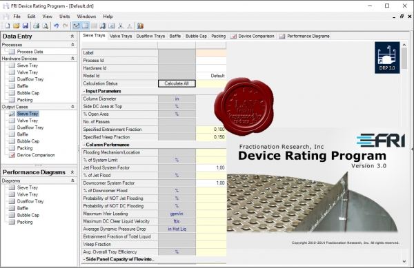
Task: Click the books icon at toolbar end
Action: [141, 25]
